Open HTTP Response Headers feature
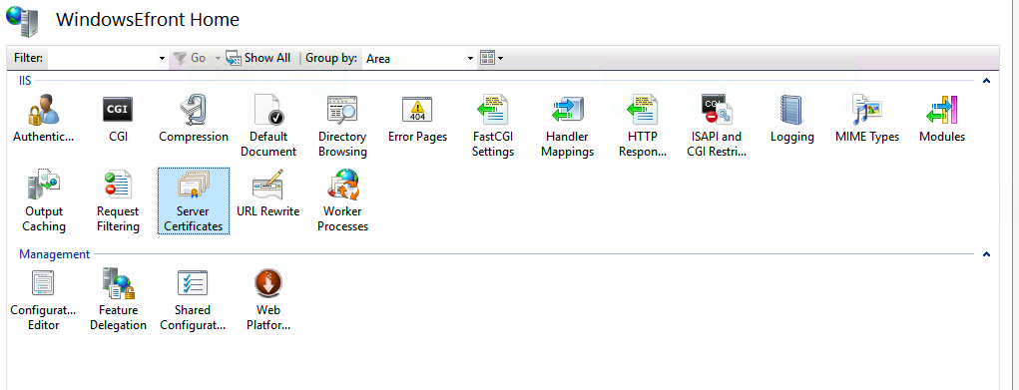Screen dimensions: 1019x390 (643, 127)
